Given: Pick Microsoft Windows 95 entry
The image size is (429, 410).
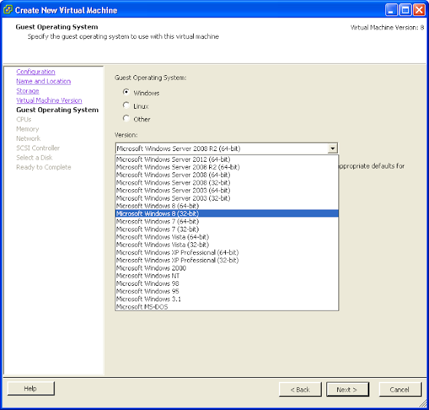Looking at the screenshot, I should pos(227,291).
